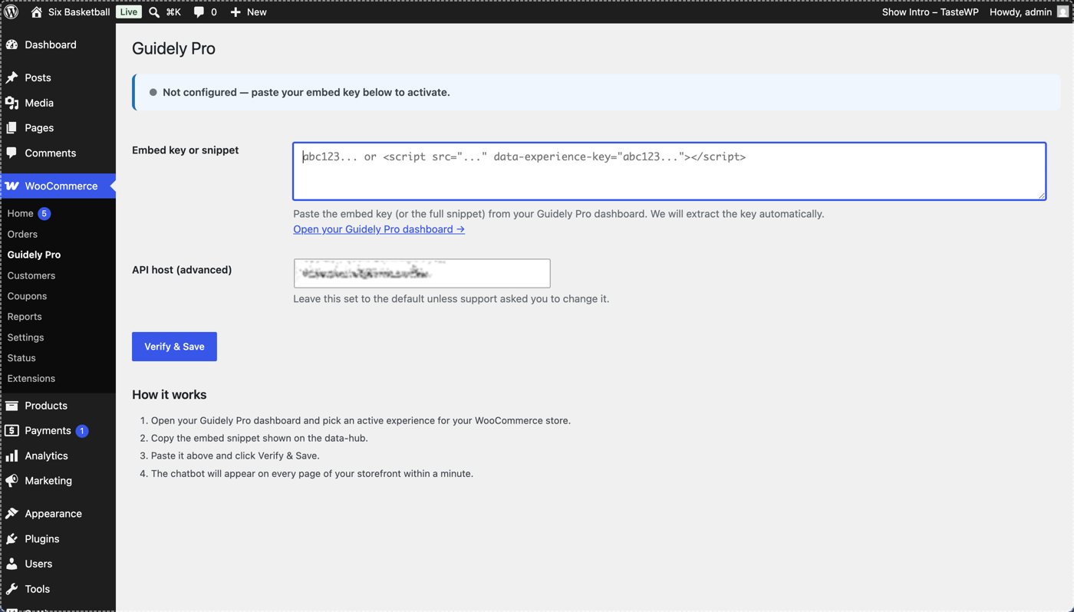Click the Appearance paintbrush icon
The height and width of the screenshot is (612, 1074).
tap(12, 513)
